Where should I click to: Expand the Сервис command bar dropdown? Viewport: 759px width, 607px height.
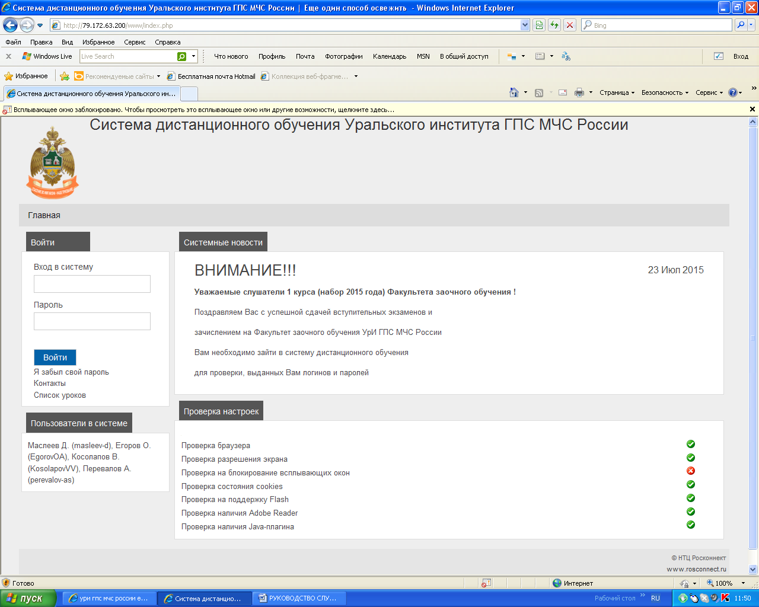coord(709,92)
